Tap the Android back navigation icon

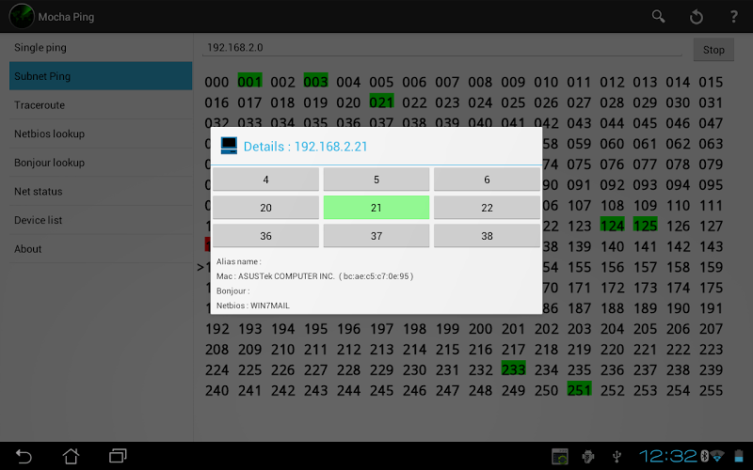(x=24, y=456)
